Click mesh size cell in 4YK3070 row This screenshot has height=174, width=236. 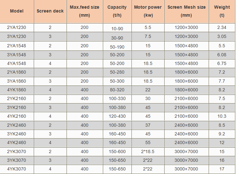pos(186,169)
